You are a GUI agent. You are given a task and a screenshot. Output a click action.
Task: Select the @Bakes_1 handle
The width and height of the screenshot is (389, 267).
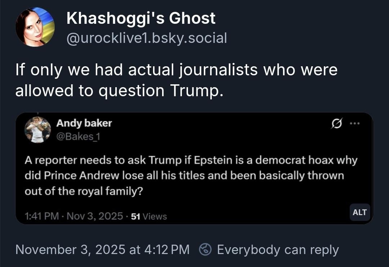78,137
